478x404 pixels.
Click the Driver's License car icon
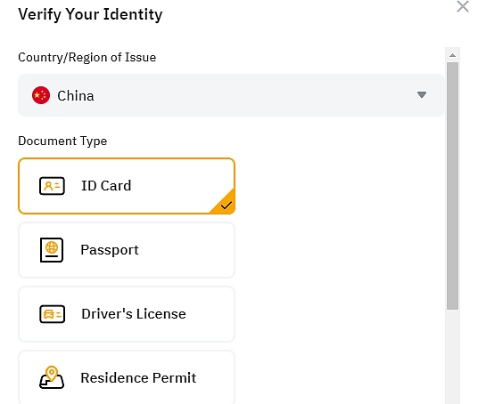[x=52, y=313]
